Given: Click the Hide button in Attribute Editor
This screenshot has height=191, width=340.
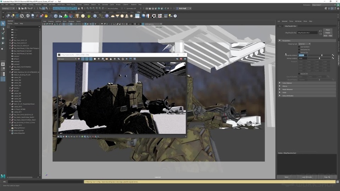Looking at the screenshot, I should click(x=330, y=36).
